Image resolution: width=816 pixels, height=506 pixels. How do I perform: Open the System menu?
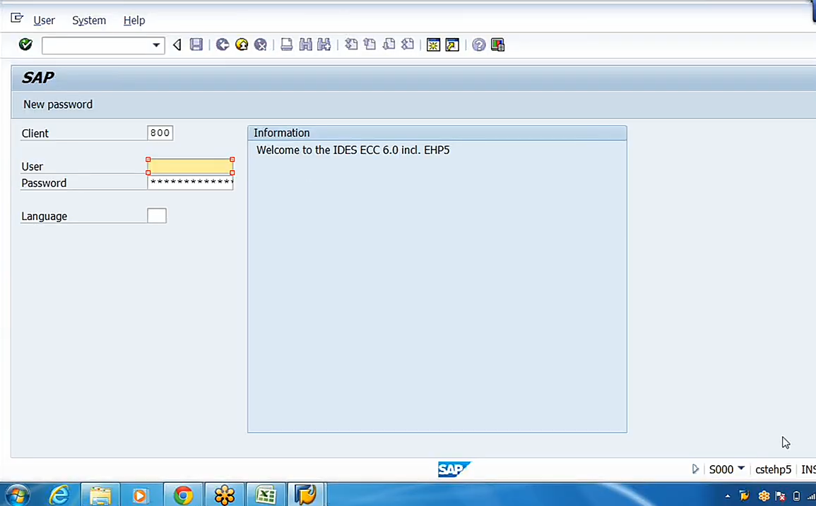(x=89, y=20)
